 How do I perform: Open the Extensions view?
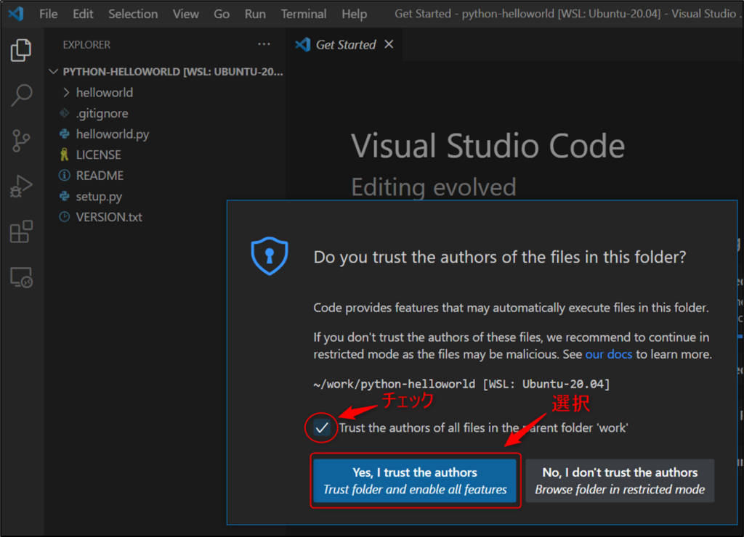point(21,231)
